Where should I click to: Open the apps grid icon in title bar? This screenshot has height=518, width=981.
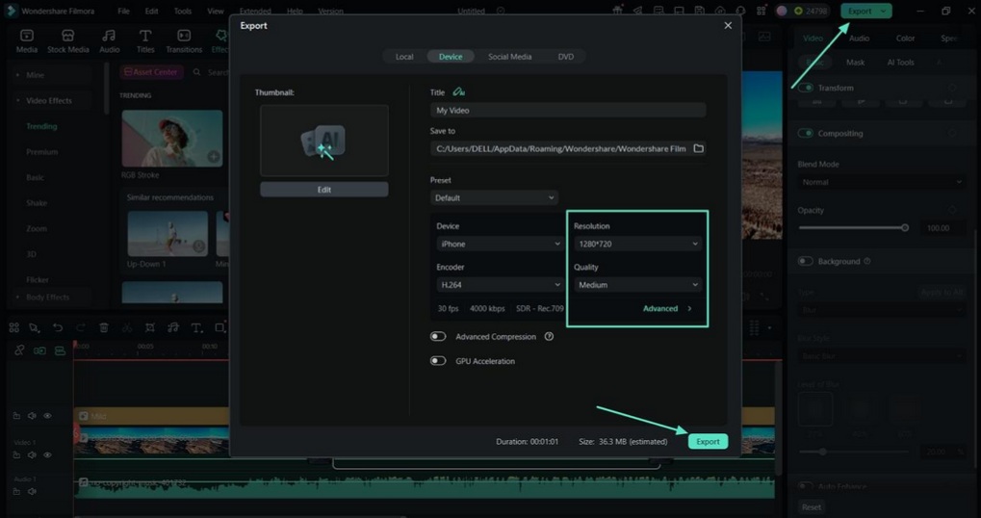(761, 11)
